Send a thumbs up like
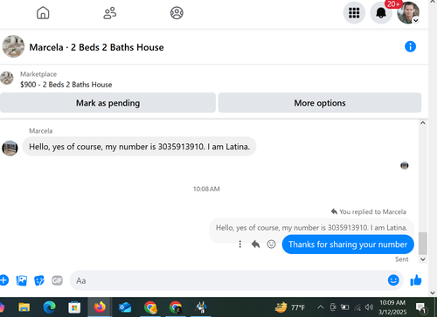 click(416, 280)
